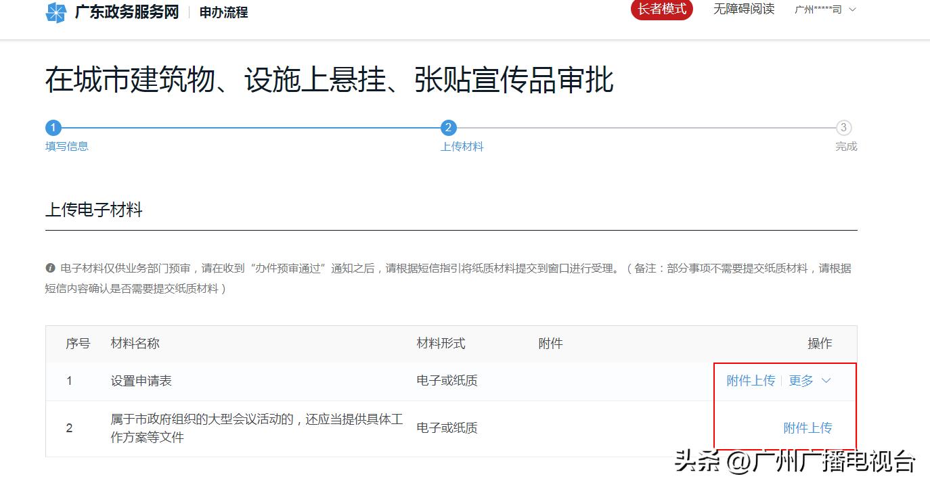Click the step 3 circle above 完成

click(844, 127)
